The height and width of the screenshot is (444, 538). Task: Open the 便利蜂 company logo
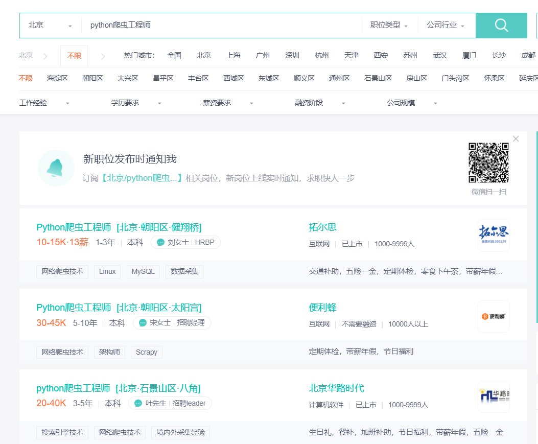tap(494, 316)
